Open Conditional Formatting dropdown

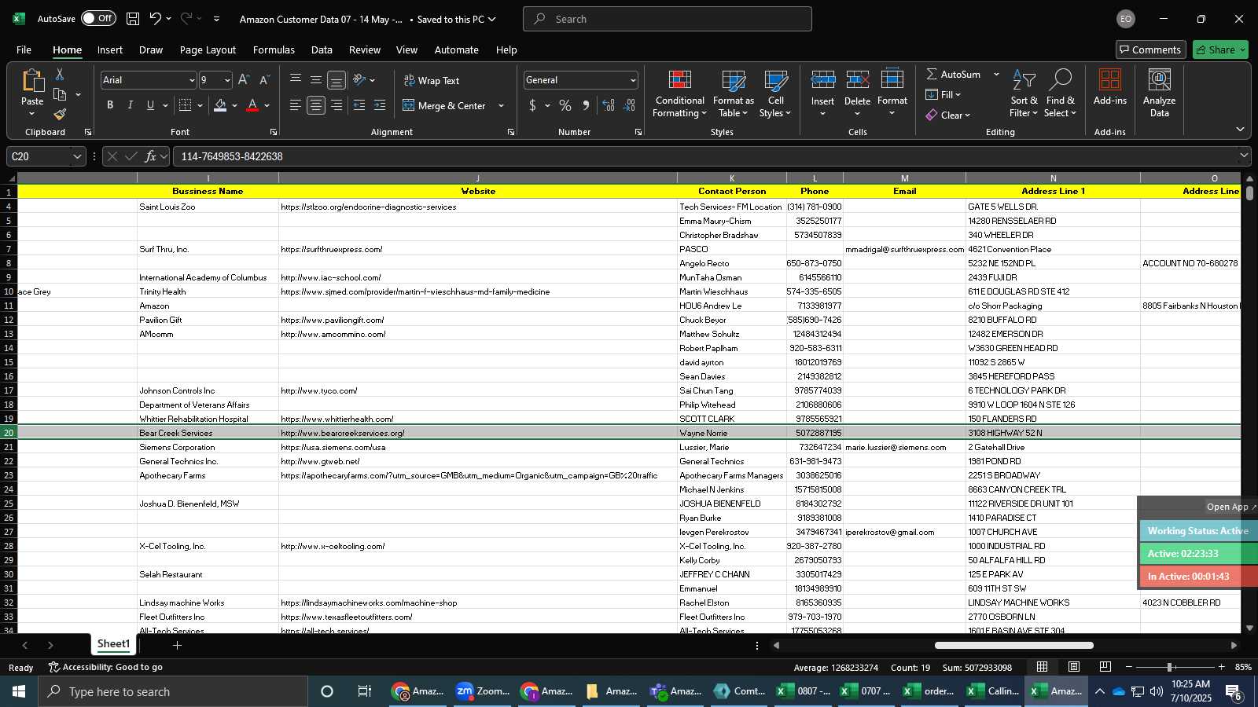(x=679, y=93)
